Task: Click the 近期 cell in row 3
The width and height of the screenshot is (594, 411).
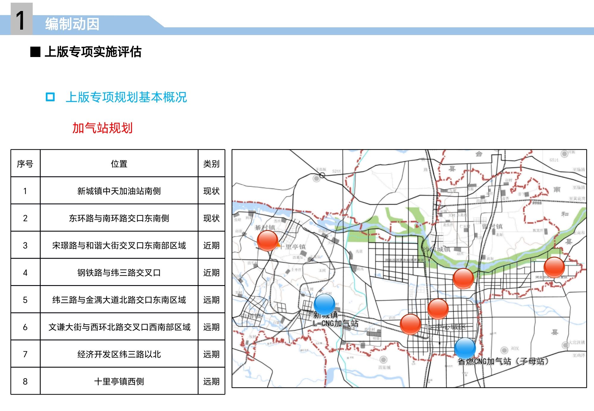Action: (211, 245)
